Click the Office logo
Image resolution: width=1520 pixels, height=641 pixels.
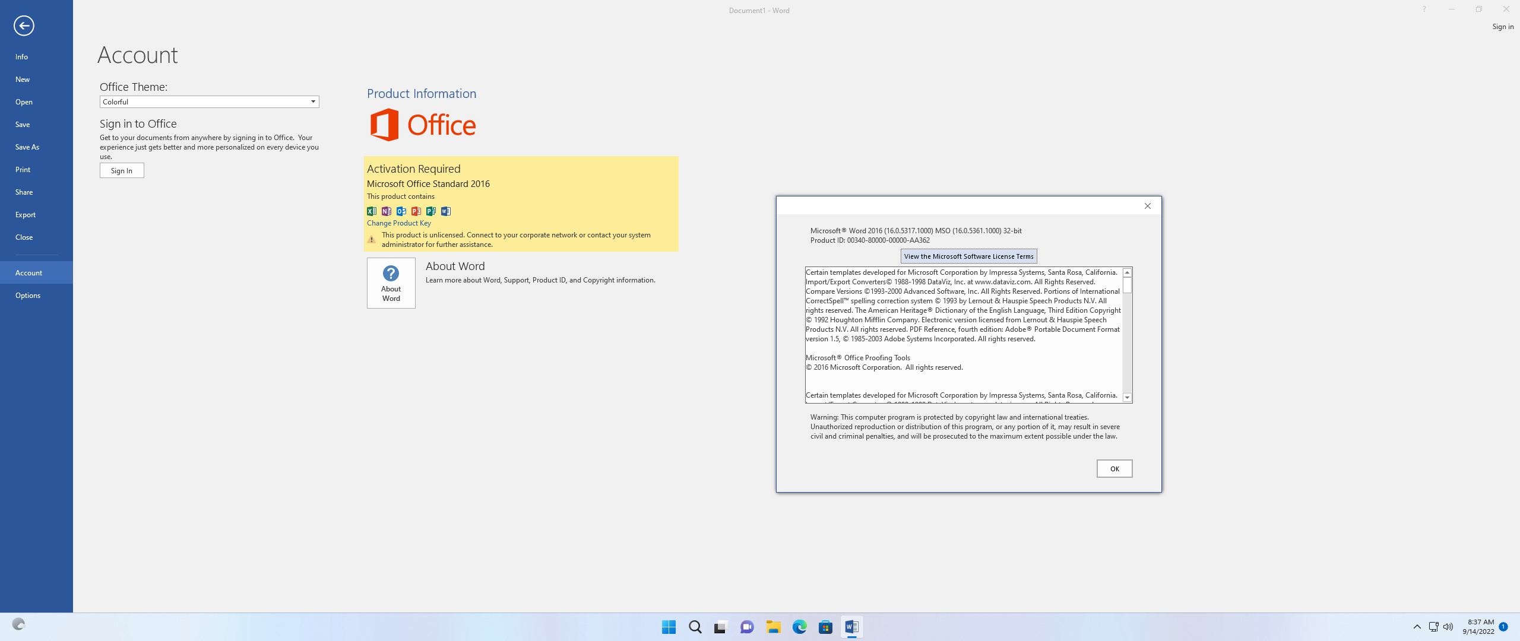click(423, 125)
